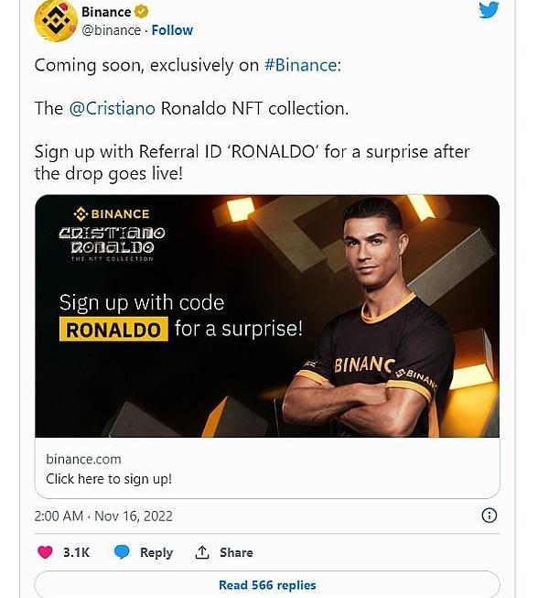Click the 3.1K likes count
The height and width of the screenshot is (598, 549).
coord(76,552)
